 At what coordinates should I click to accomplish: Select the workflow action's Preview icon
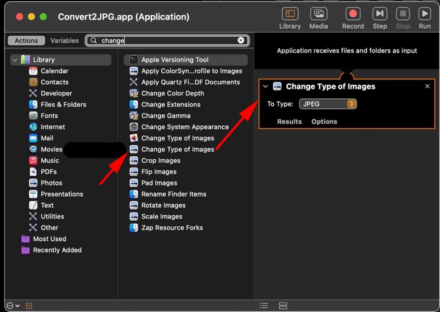pyautogui.click(x=277, y=87)
